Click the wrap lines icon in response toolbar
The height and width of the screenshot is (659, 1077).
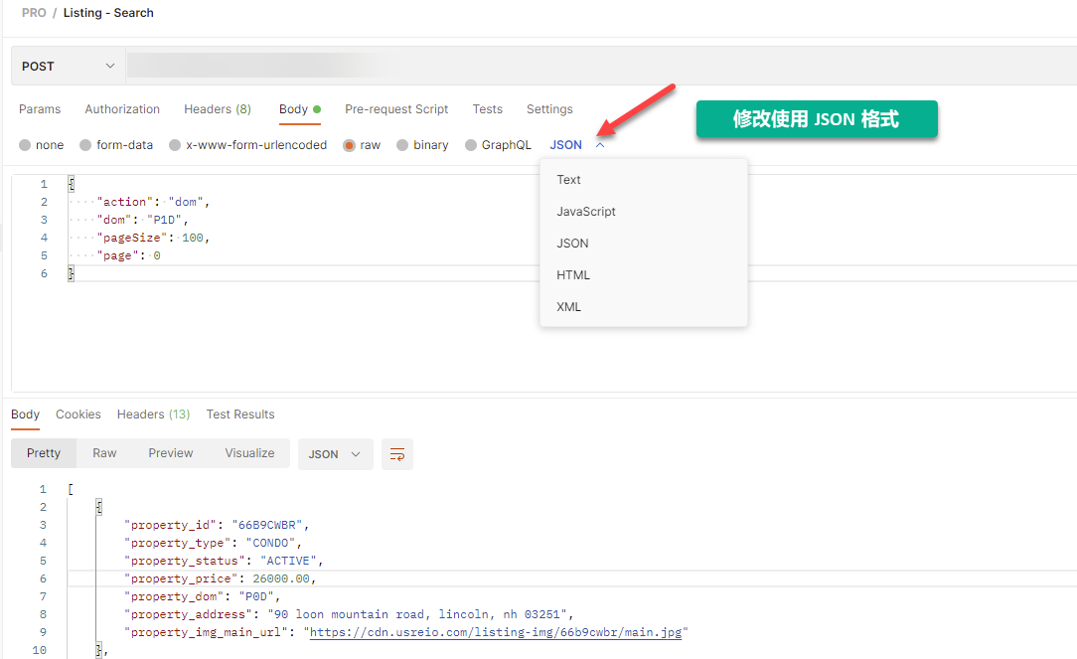pos(397,454)
